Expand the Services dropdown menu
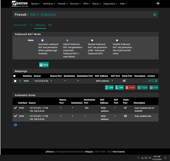The image size is (170, 161). point(75,4)
